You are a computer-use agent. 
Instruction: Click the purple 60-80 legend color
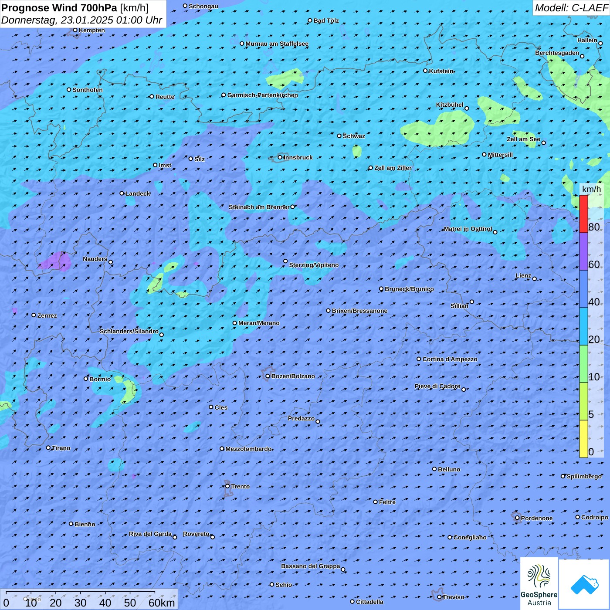click(x=583, y=251)
